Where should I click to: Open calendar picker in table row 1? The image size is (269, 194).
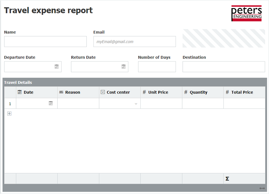[x=51, y=103]
